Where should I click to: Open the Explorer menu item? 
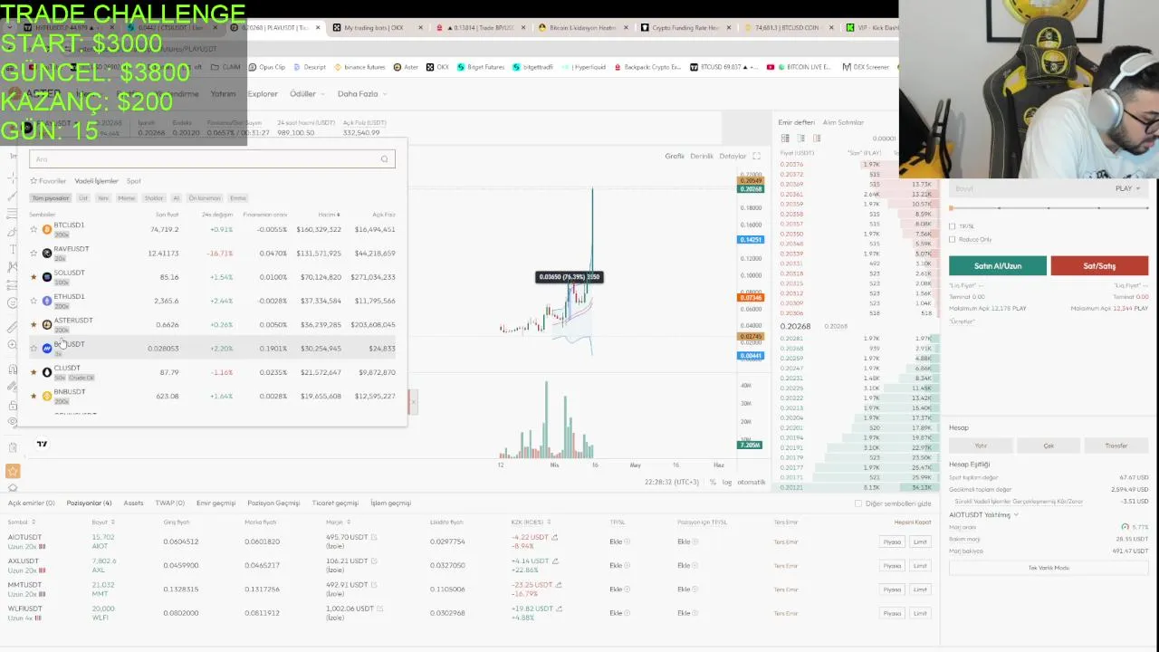point(263,93)
